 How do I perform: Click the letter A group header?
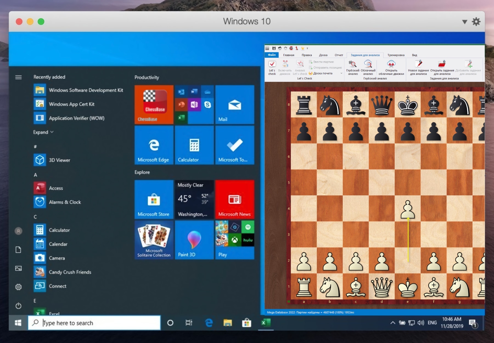click(x=35, y=175)
